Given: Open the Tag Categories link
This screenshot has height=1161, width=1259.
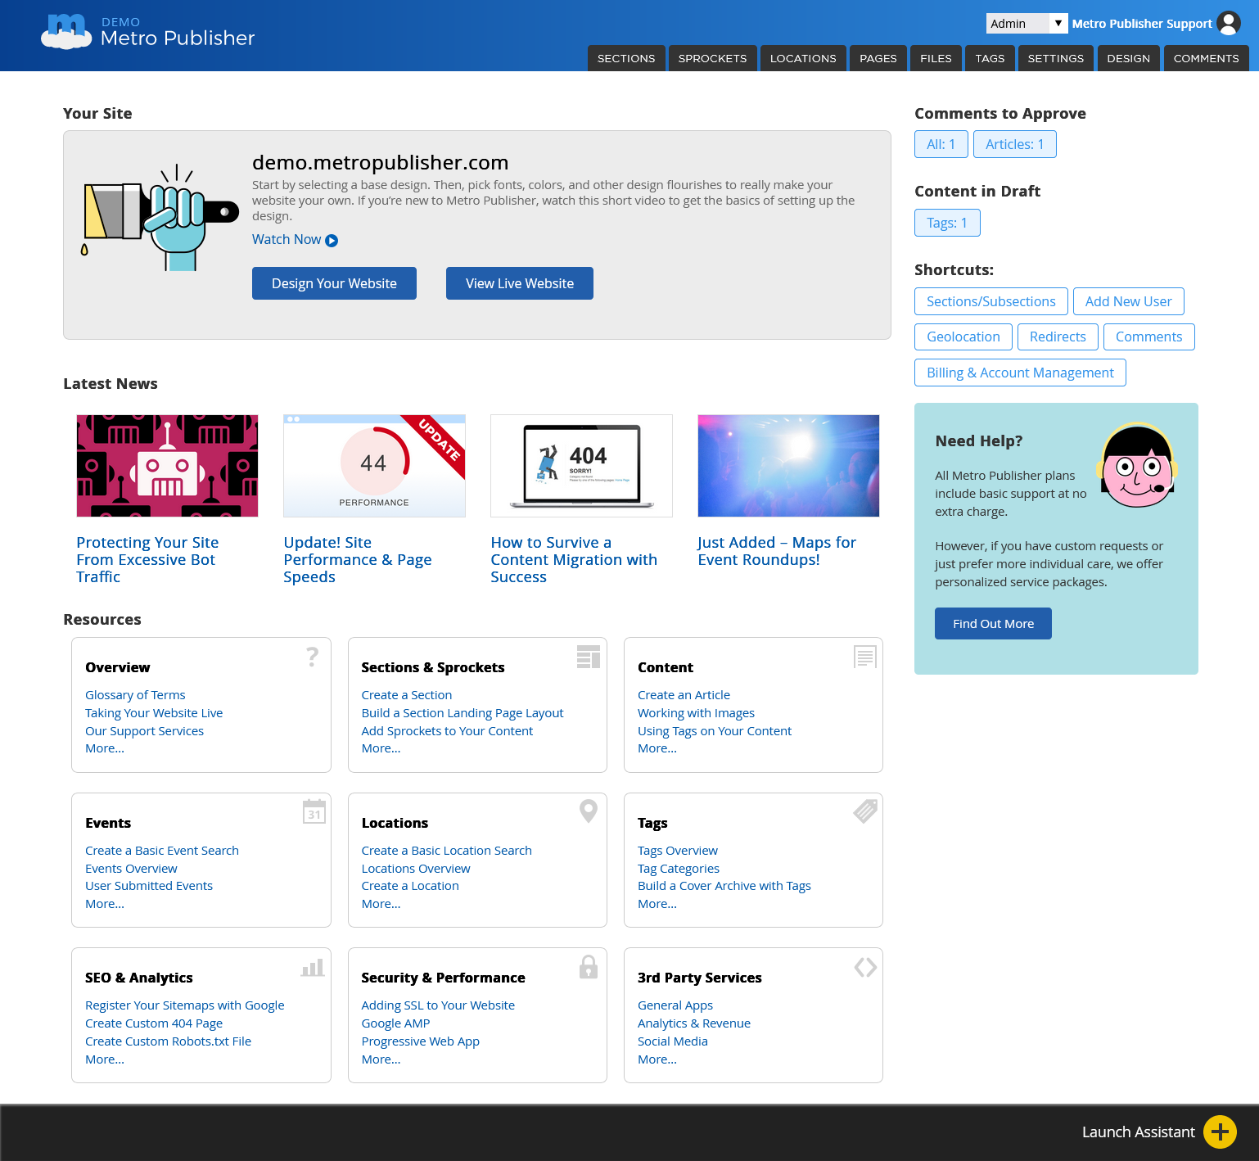Looking at the screenshot, I should 679,869.
